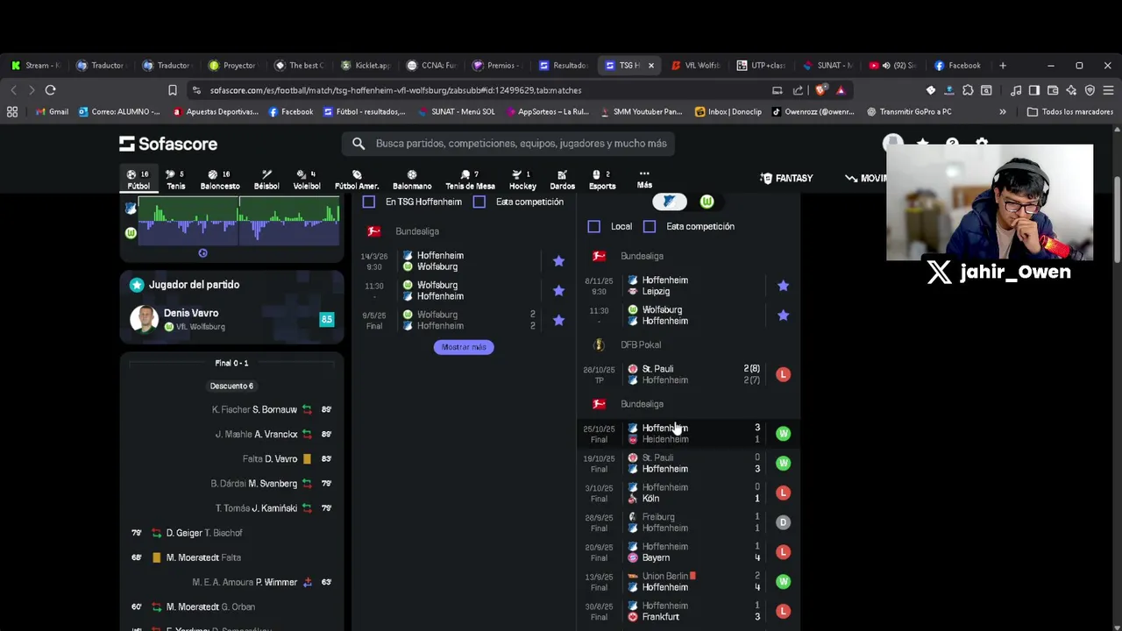Toggle the En TSG Hoffenheim checkbox
1122x631 pixels.
369,202
